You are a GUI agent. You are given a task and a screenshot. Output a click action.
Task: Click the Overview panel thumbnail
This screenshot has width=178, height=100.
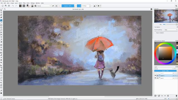166,16
